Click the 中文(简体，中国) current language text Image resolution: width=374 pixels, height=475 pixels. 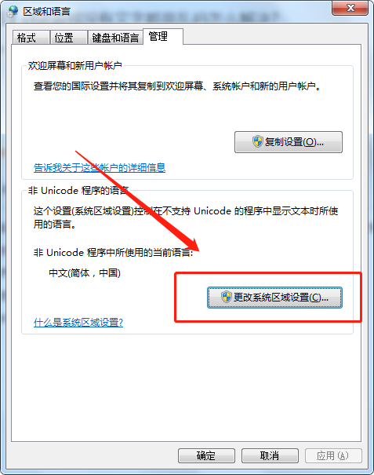coord(85,273)
